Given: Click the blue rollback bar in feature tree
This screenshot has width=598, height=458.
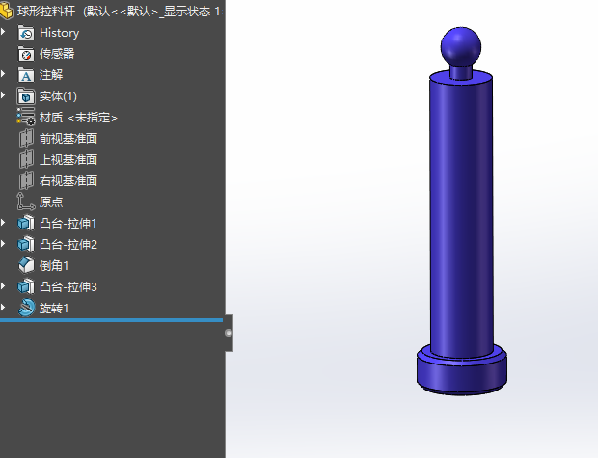Looking at the screenshot, I should [x=111, y=320].
